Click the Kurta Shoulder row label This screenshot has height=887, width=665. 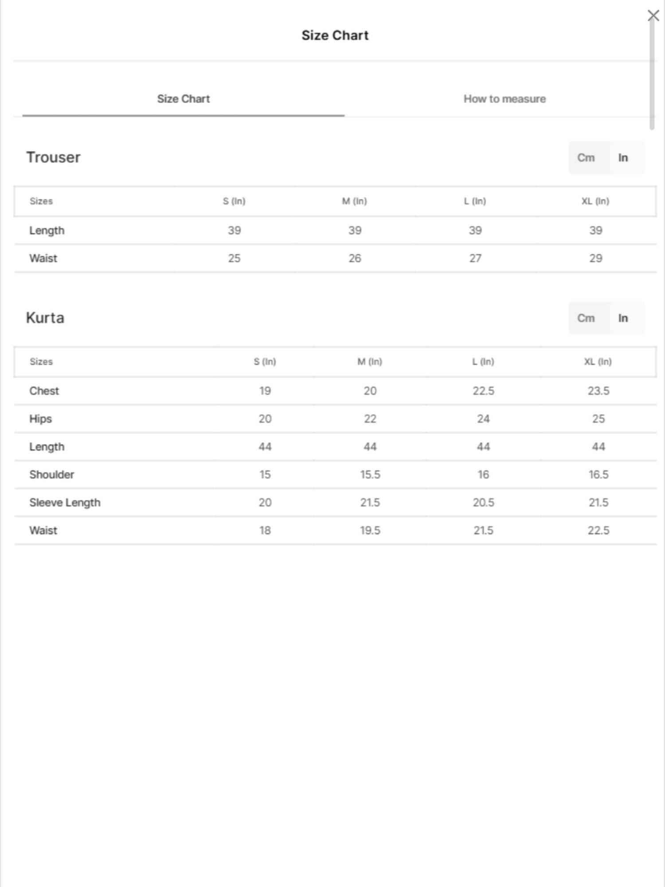tap(51, 475)
